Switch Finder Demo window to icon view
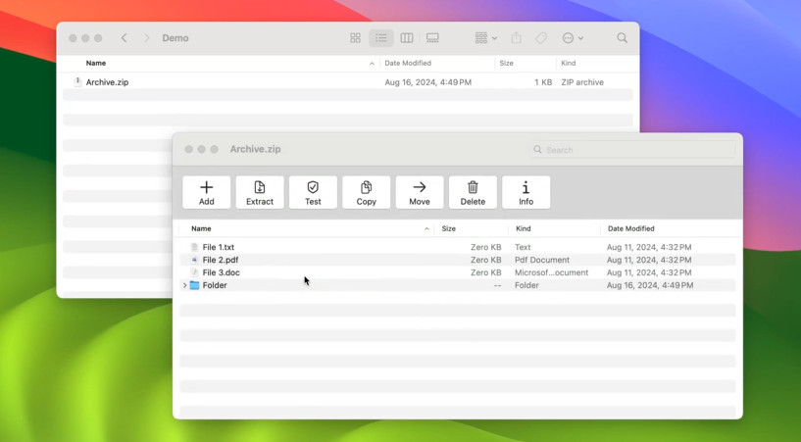 coord(356,38)
